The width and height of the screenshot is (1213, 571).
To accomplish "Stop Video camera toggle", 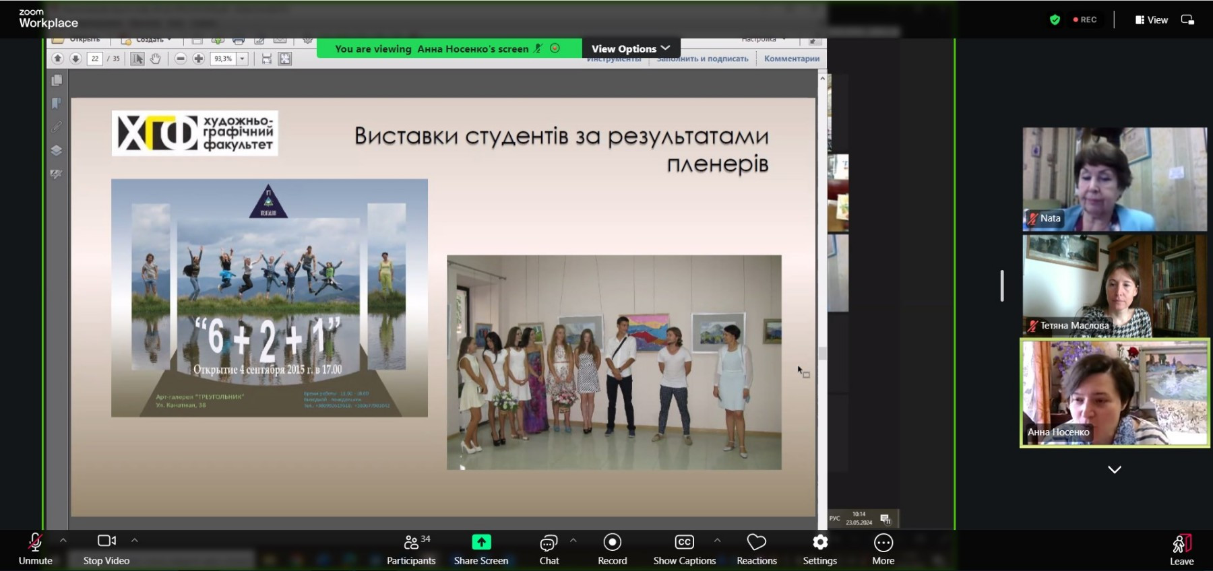I will pos(106,549).
